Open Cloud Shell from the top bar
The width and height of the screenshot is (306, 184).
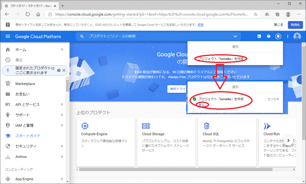259,36
